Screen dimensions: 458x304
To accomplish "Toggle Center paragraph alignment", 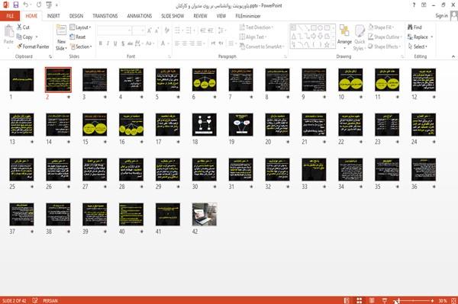I will (184, 43).
